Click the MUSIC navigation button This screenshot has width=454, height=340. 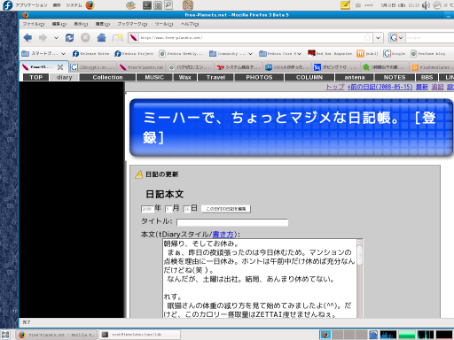coord(154,77)
